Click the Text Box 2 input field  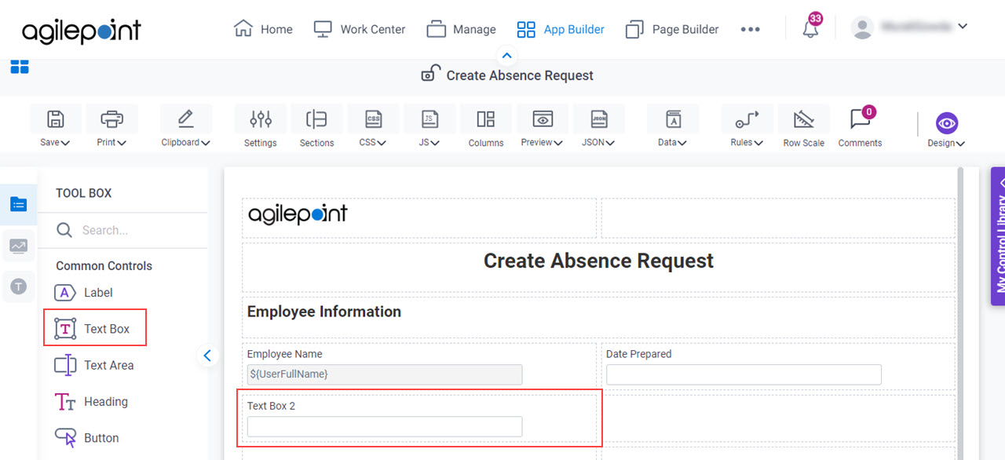point(385,426)
